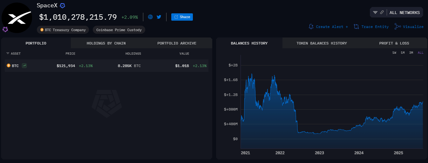Click the chain link icon beside All Networks

pos(382,12)
